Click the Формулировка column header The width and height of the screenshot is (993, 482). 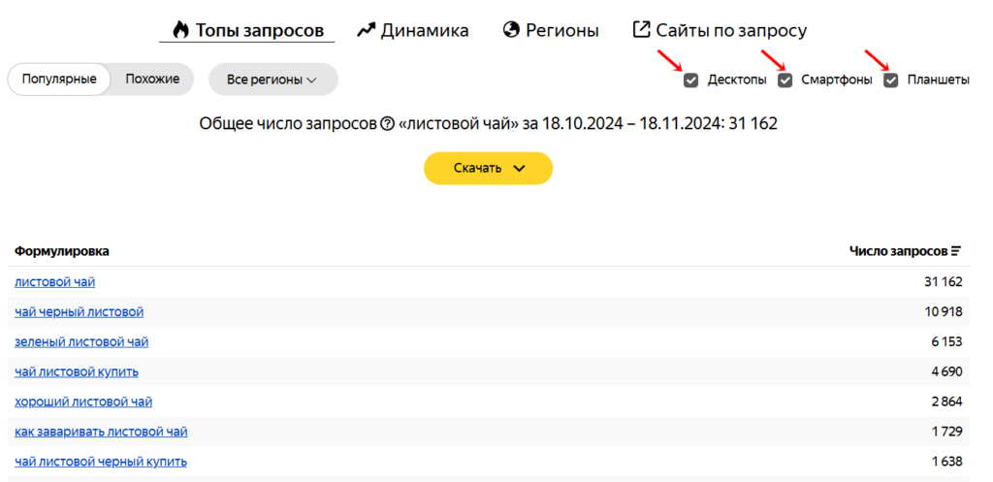tap(62, 251)
